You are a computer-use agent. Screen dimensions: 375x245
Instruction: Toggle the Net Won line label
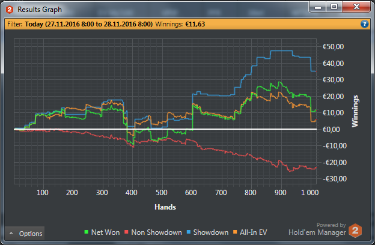tap(106, 233)
